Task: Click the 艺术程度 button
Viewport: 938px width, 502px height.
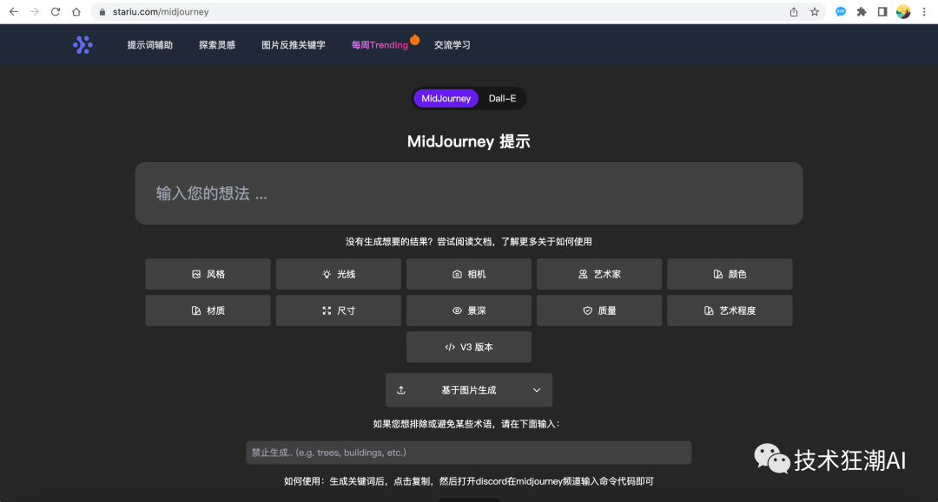Action: [x=730, y=310]
